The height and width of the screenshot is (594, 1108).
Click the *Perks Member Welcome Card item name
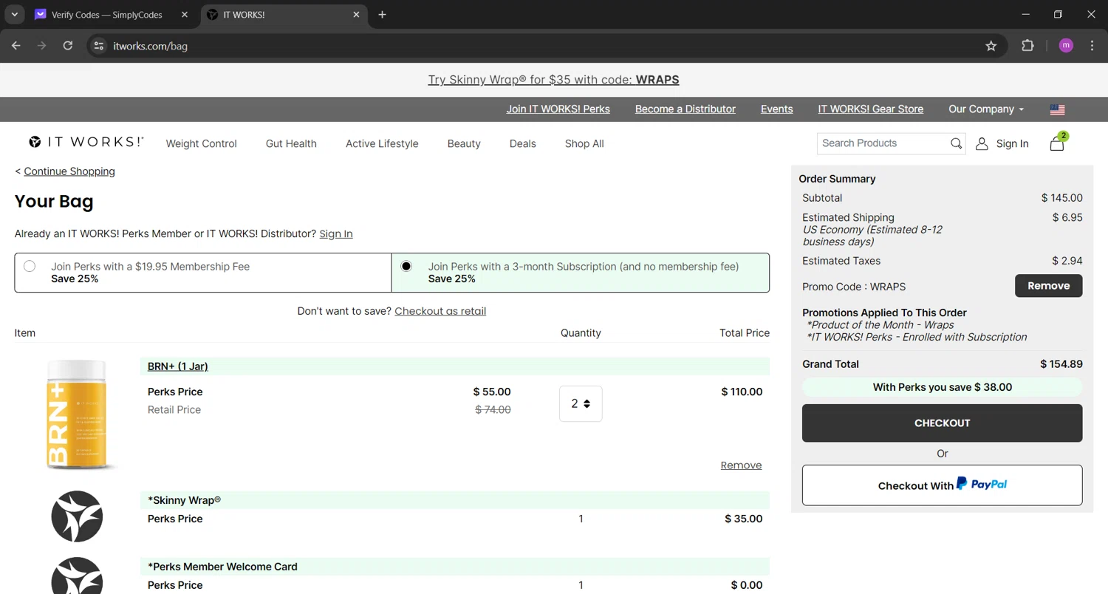click(222, 567)
